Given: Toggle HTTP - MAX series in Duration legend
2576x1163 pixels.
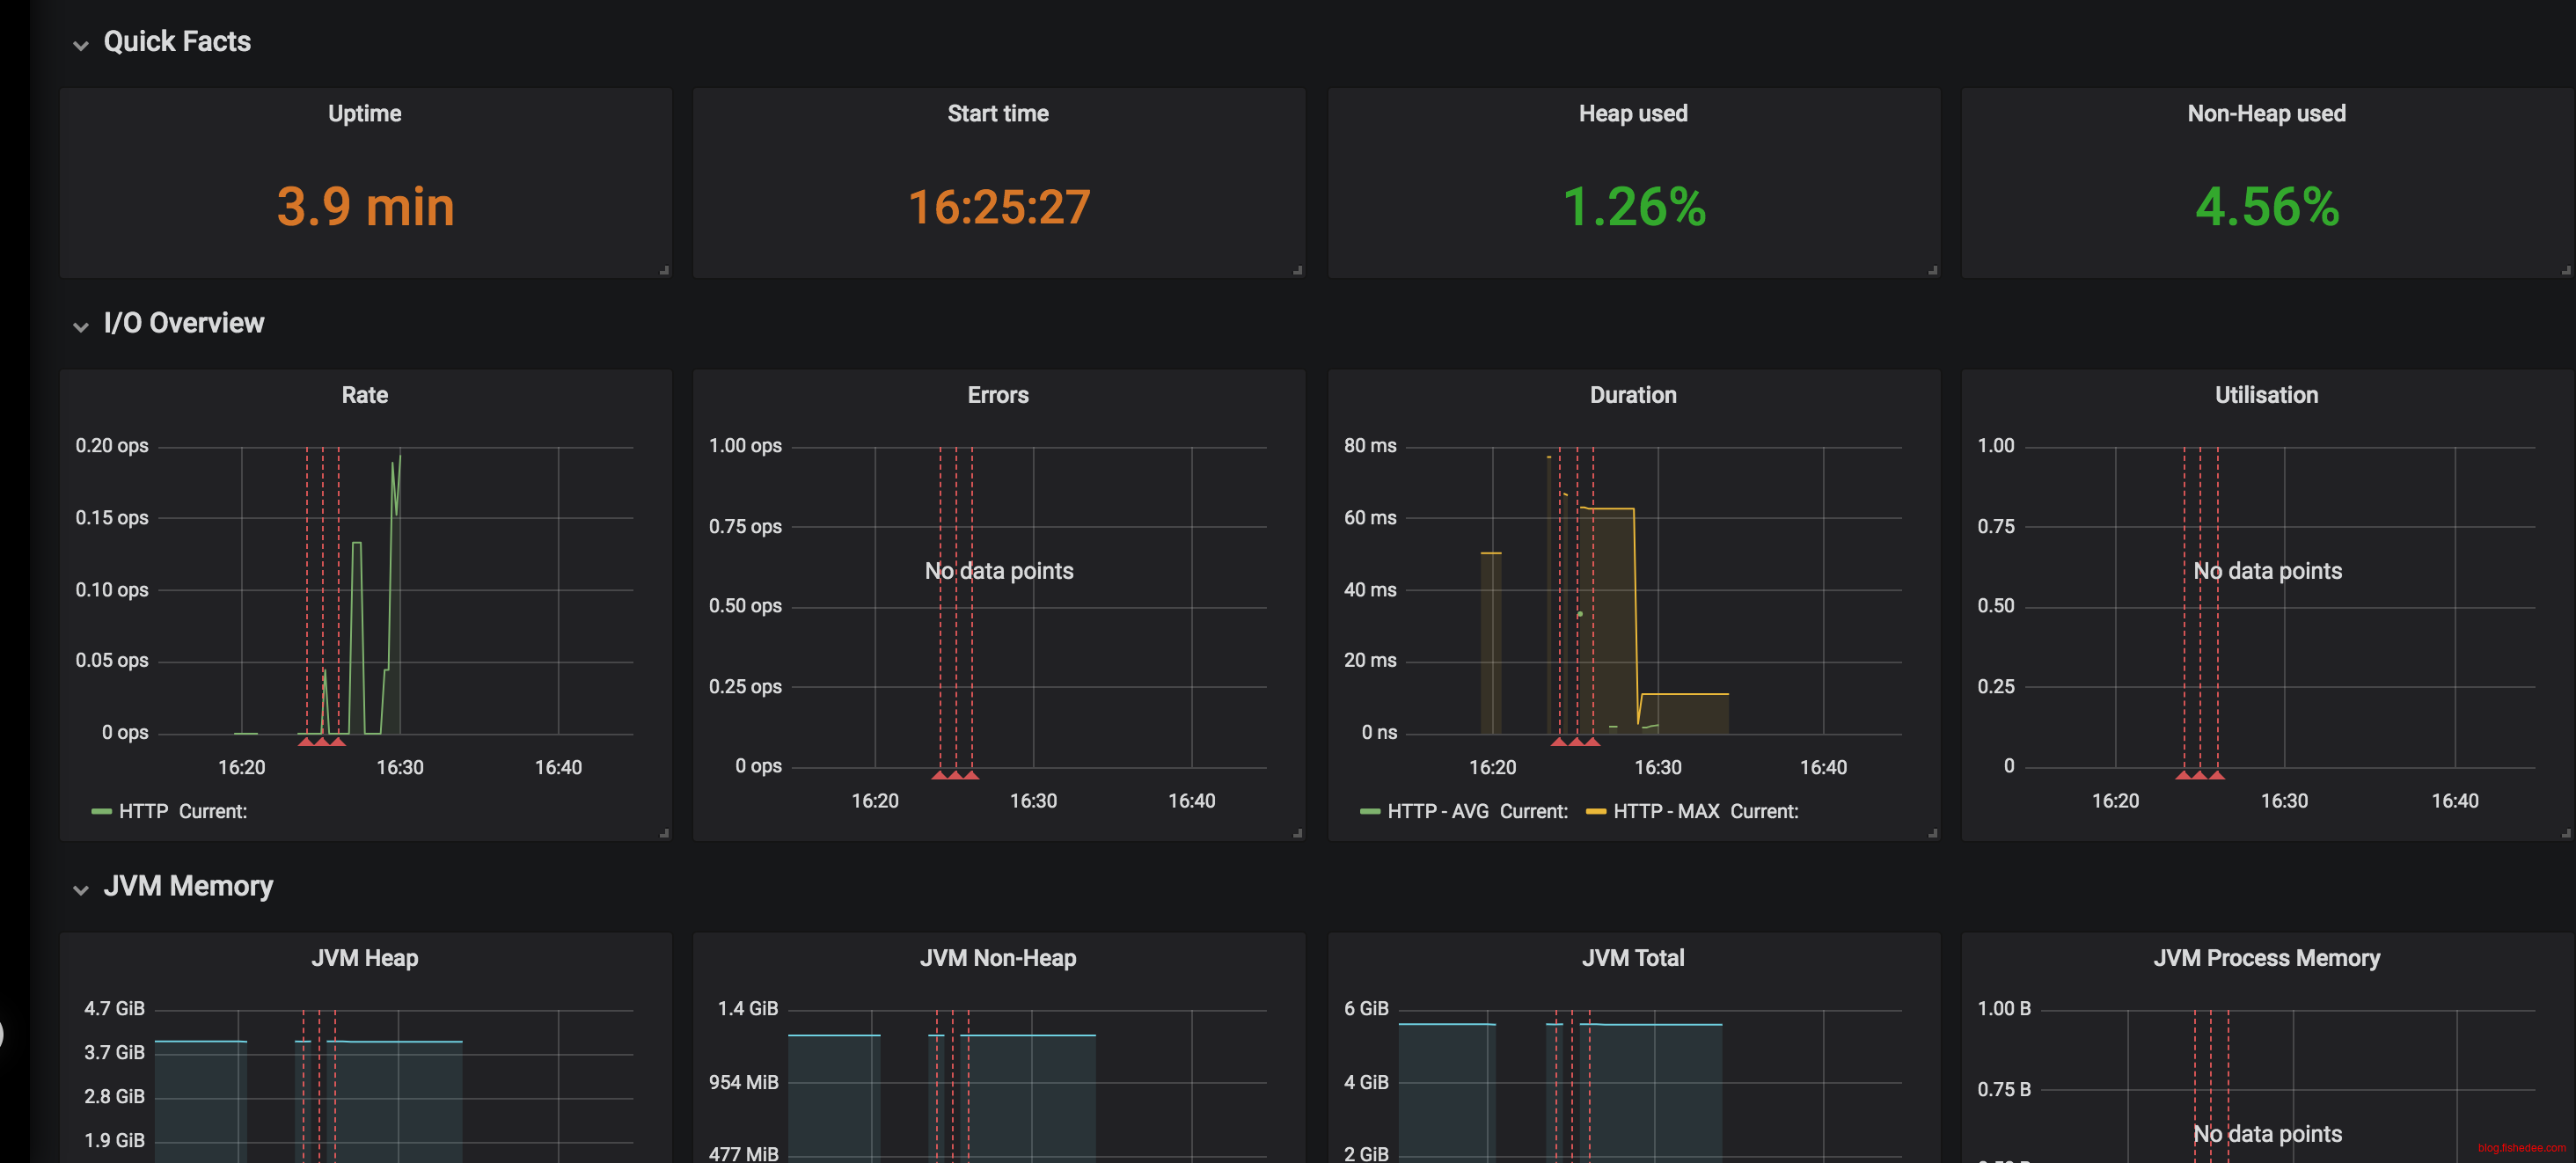Looking at the screenshot, I should click(x=1665, y=811).
